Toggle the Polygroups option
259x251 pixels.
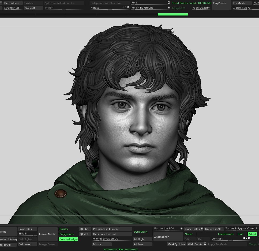(68, 234)
